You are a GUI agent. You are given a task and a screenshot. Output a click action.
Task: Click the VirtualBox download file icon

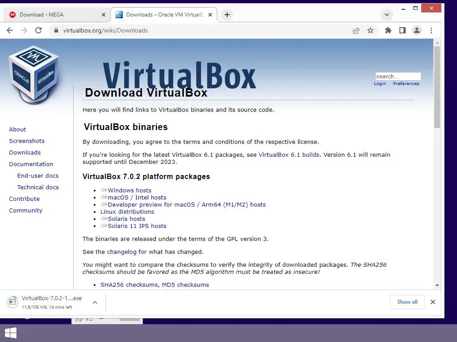[13, 302]
